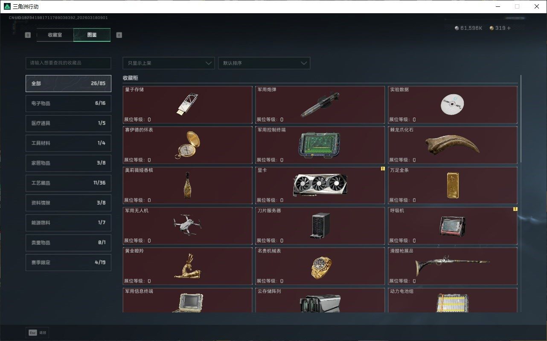The image size is (547, 341).
Task: Switch to the 收藏室 tab
Action: coord(55,35)
